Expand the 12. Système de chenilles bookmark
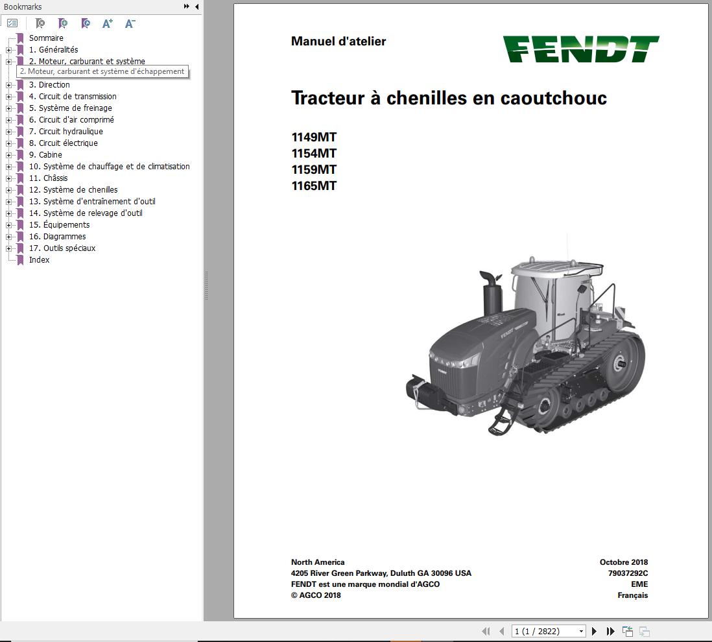712x642 pixels. (8, 190)
